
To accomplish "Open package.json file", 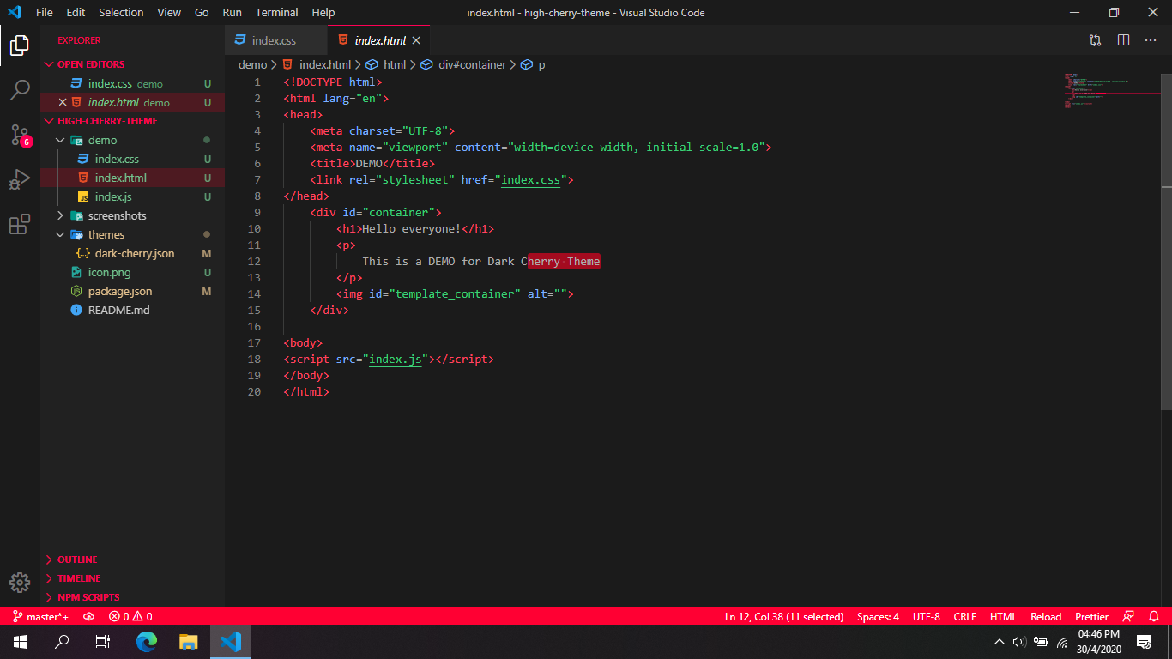I will 132,291.
